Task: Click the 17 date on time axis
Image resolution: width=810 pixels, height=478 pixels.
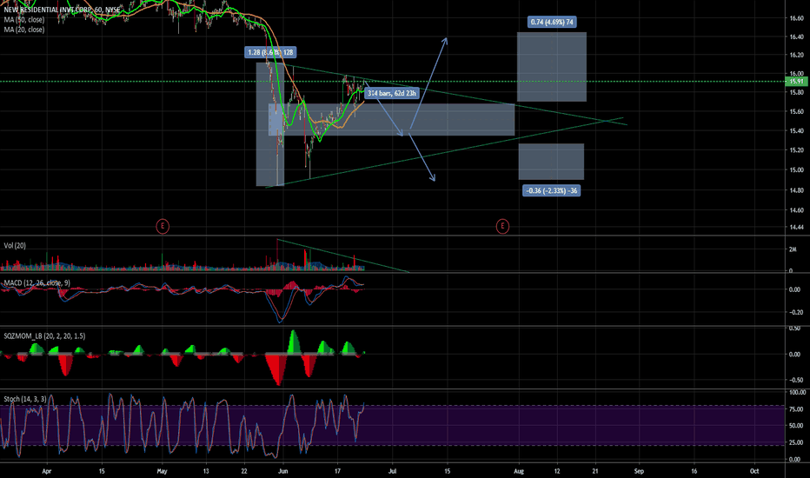Action: [x=337, y=471]
